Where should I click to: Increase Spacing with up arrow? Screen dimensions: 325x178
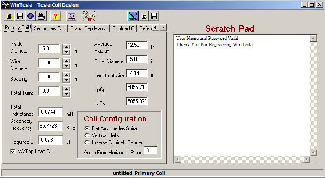(66, 75)
